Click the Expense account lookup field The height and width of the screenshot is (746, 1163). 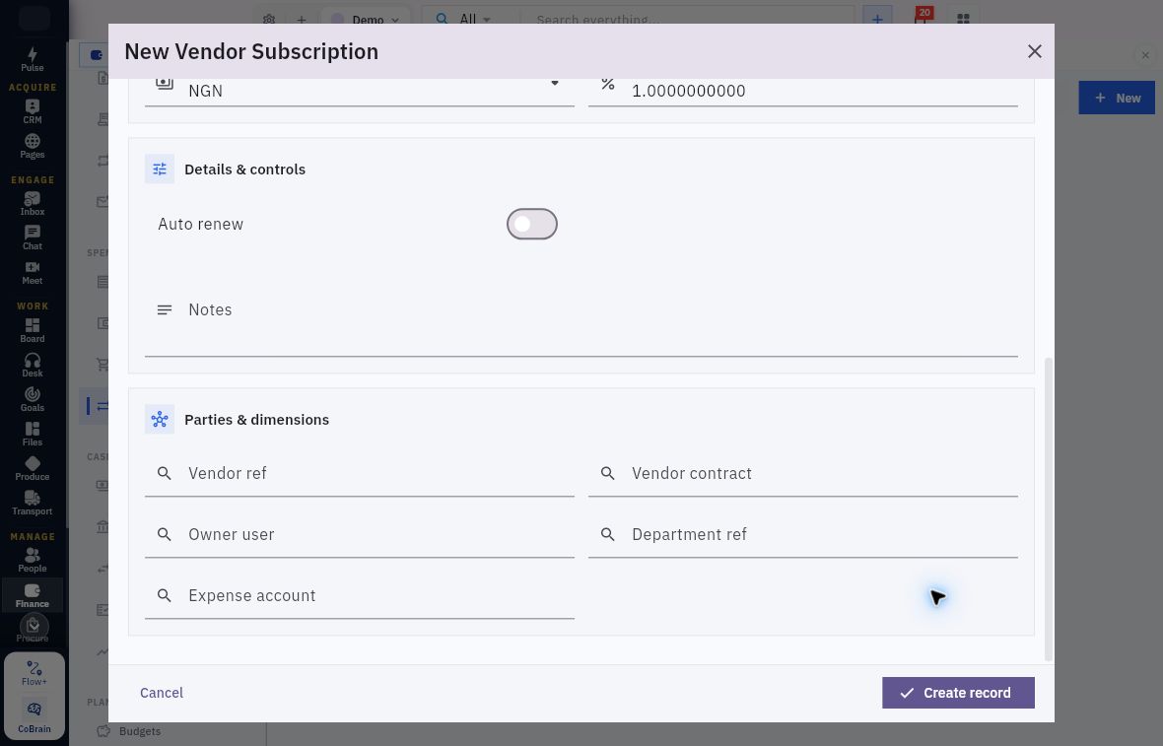pos(360,595)
